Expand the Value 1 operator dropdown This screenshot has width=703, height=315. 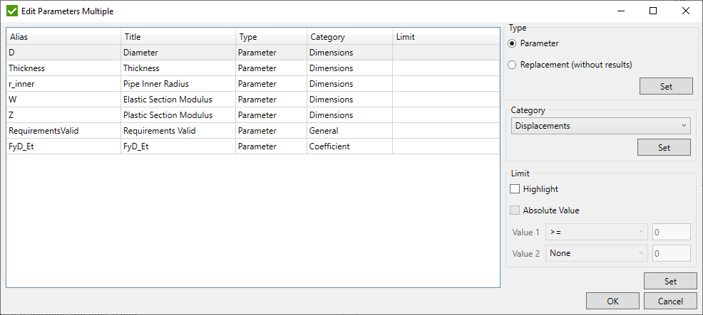(x=595, y=233)
